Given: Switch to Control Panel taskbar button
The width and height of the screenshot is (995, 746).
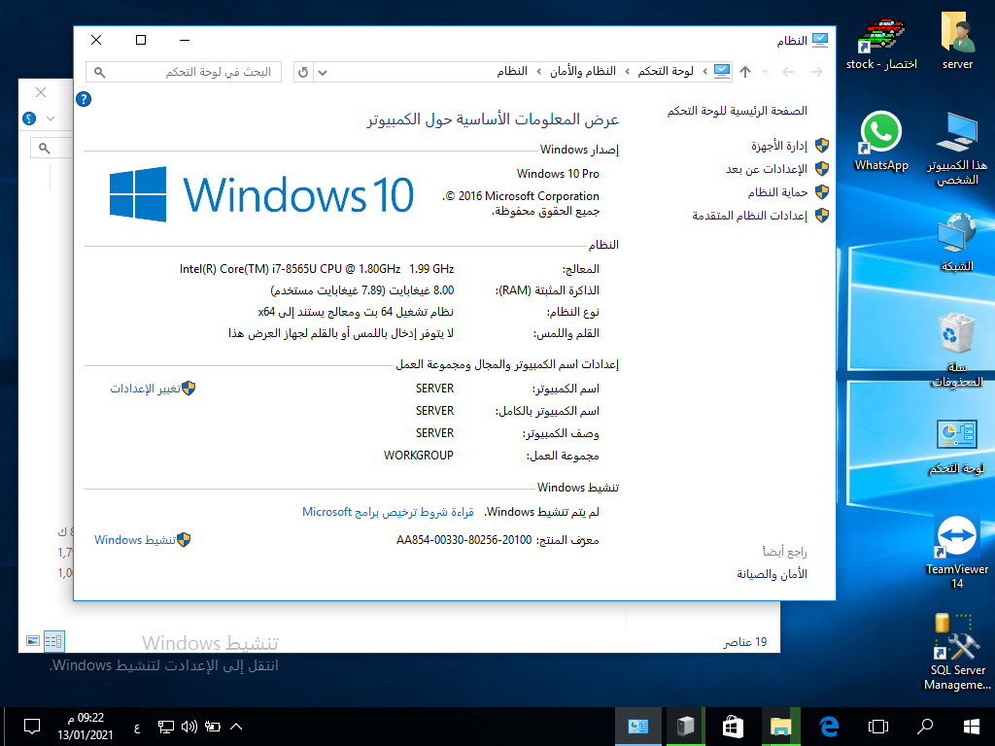Looking at the screenshot, I should [x=637, y=727].
